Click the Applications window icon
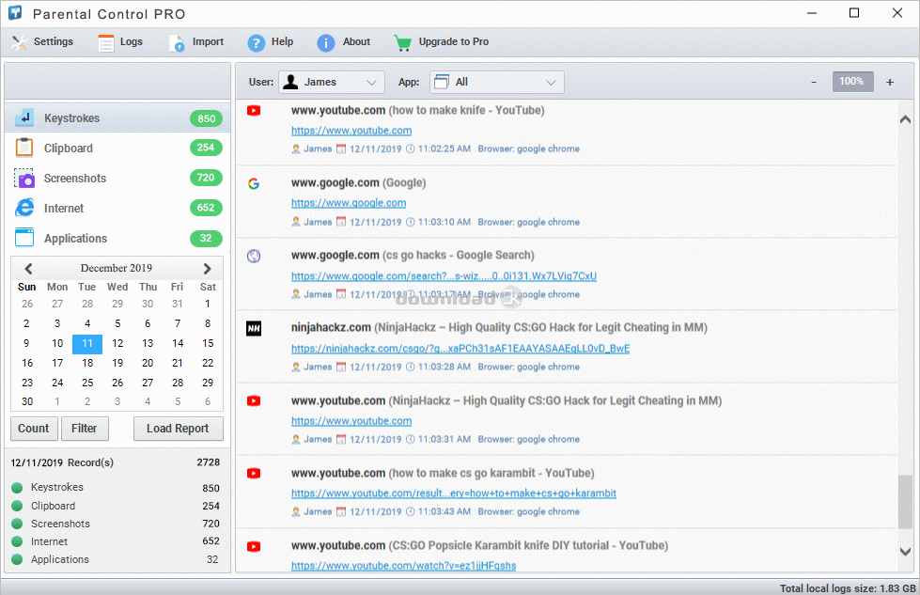Screen dimensions: 920x595 pos(24,238)
